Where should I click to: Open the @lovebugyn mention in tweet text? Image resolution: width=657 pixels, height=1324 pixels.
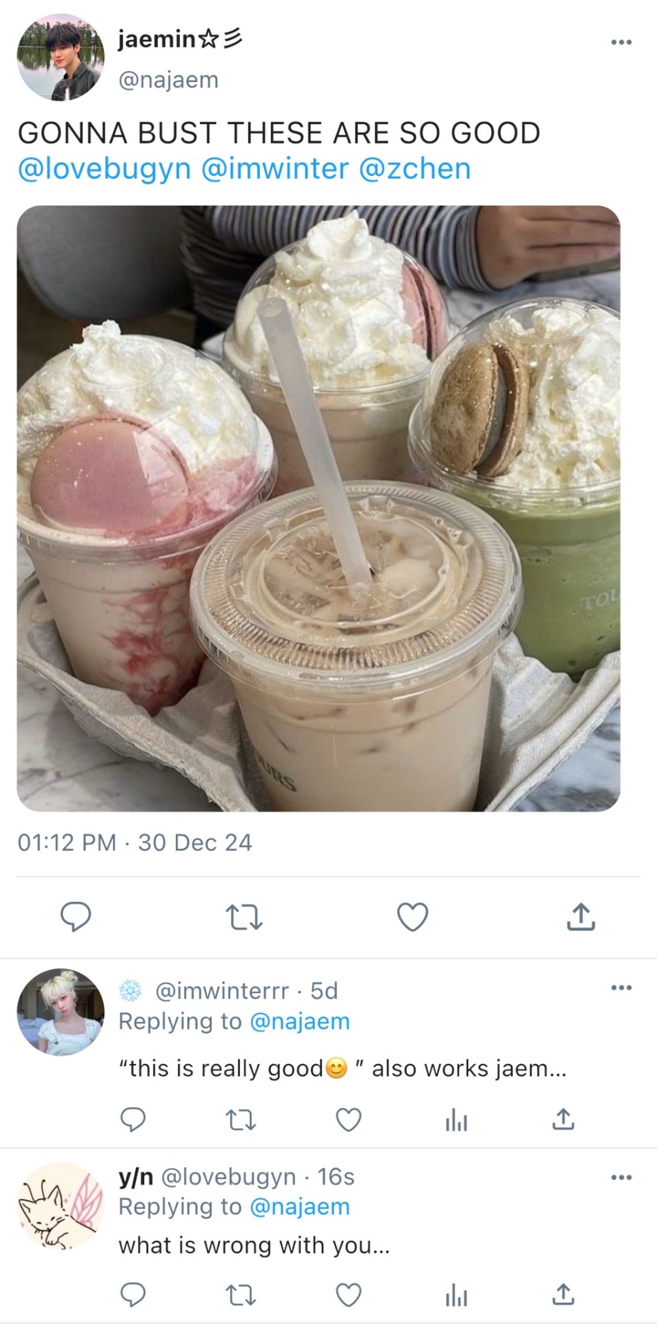tap(104, 169)
